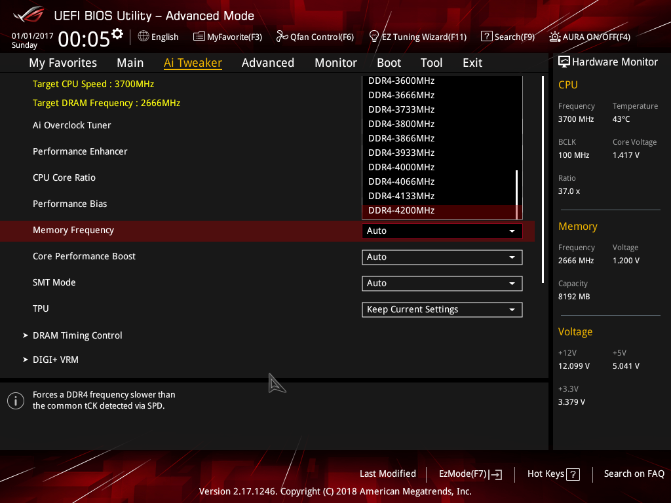Click the globe language icon
This screenshot has width=671, height=503.
click(x=144, y=37)
